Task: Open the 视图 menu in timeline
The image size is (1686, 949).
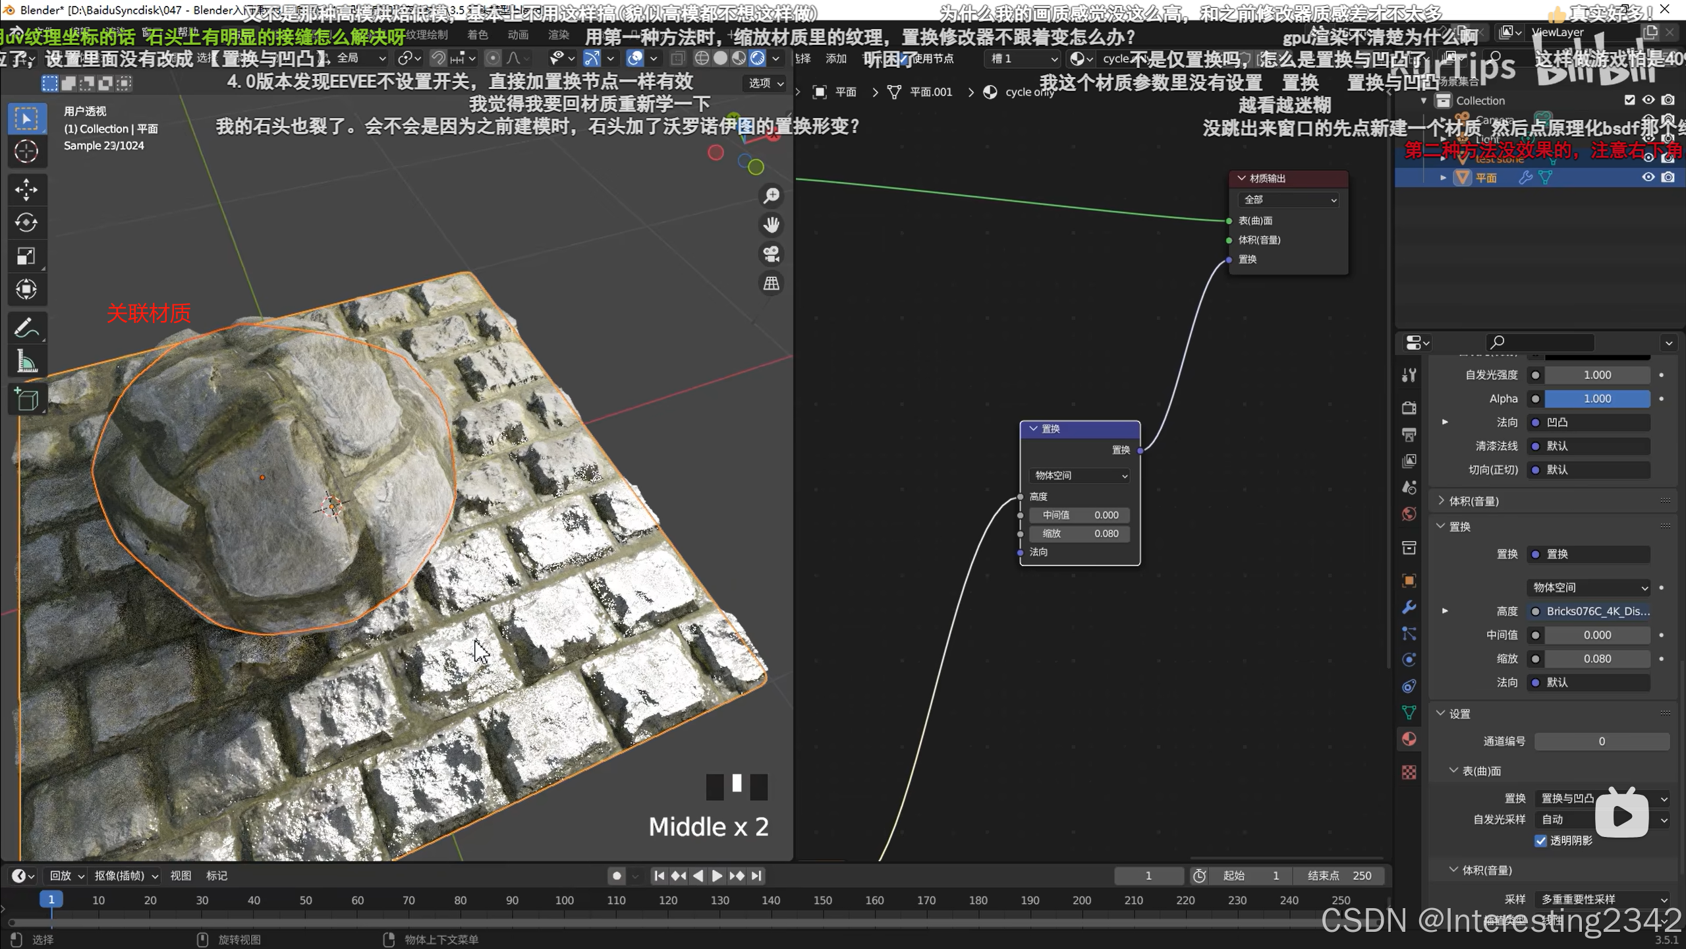Action: (181, 875)
